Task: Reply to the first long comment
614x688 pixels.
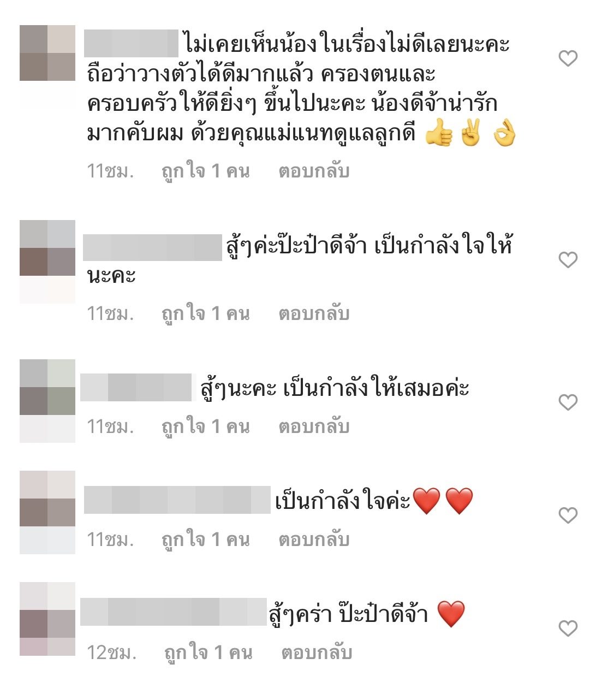Action: pos(314,171)
